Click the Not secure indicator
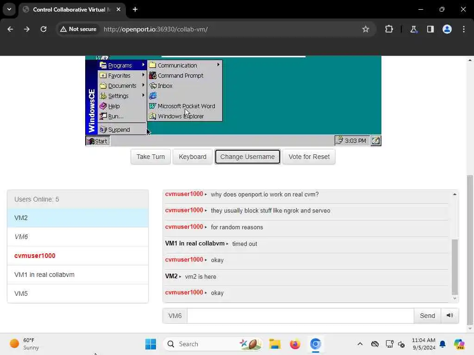This screenshot has height=355, width=474. [78, 29]
